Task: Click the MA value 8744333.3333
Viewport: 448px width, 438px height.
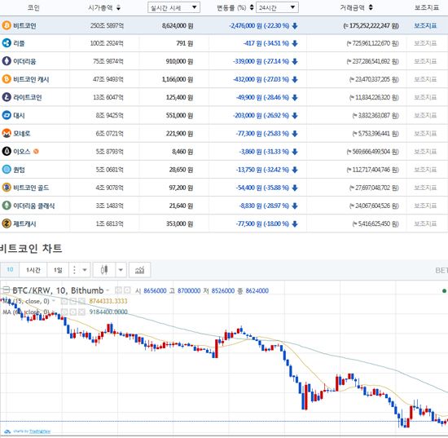Action: 108,301
